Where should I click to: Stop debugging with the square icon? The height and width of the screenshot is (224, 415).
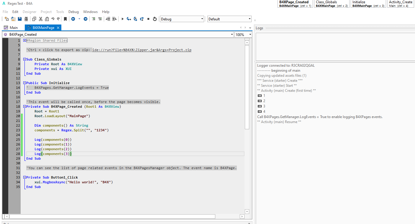pyautogui.click(x=148, y=19)
